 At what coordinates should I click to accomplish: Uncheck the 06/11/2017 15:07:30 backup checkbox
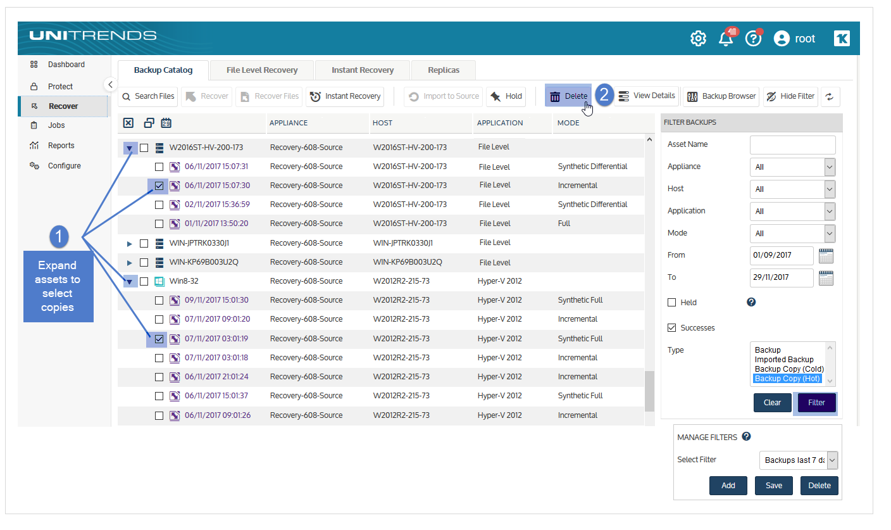[x=159, y=186]
